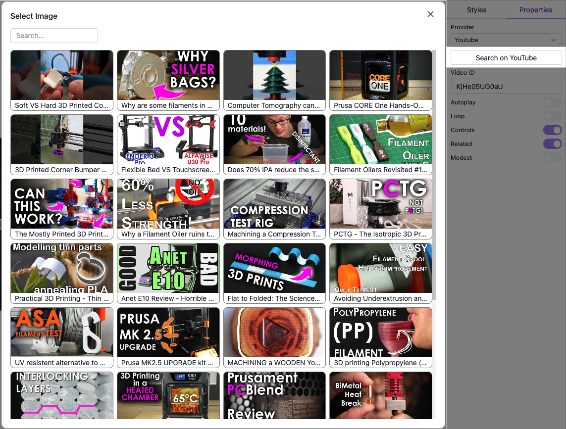The width and height of the screenshot is (566, 429).
Task: Choose the ASA Filament Test thumbnail
Action: pyautogui.click(x=61, y=333)
